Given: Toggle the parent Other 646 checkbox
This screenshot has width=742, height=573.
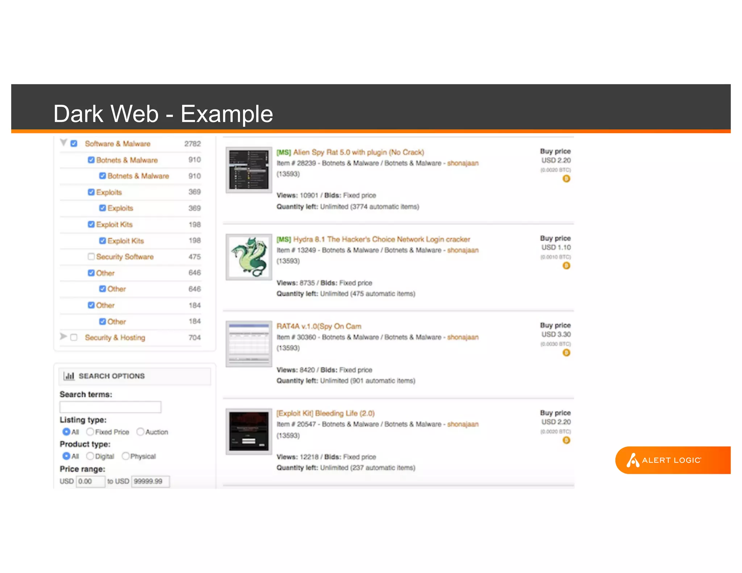Looking at the screenshot, I should [91, 273].
